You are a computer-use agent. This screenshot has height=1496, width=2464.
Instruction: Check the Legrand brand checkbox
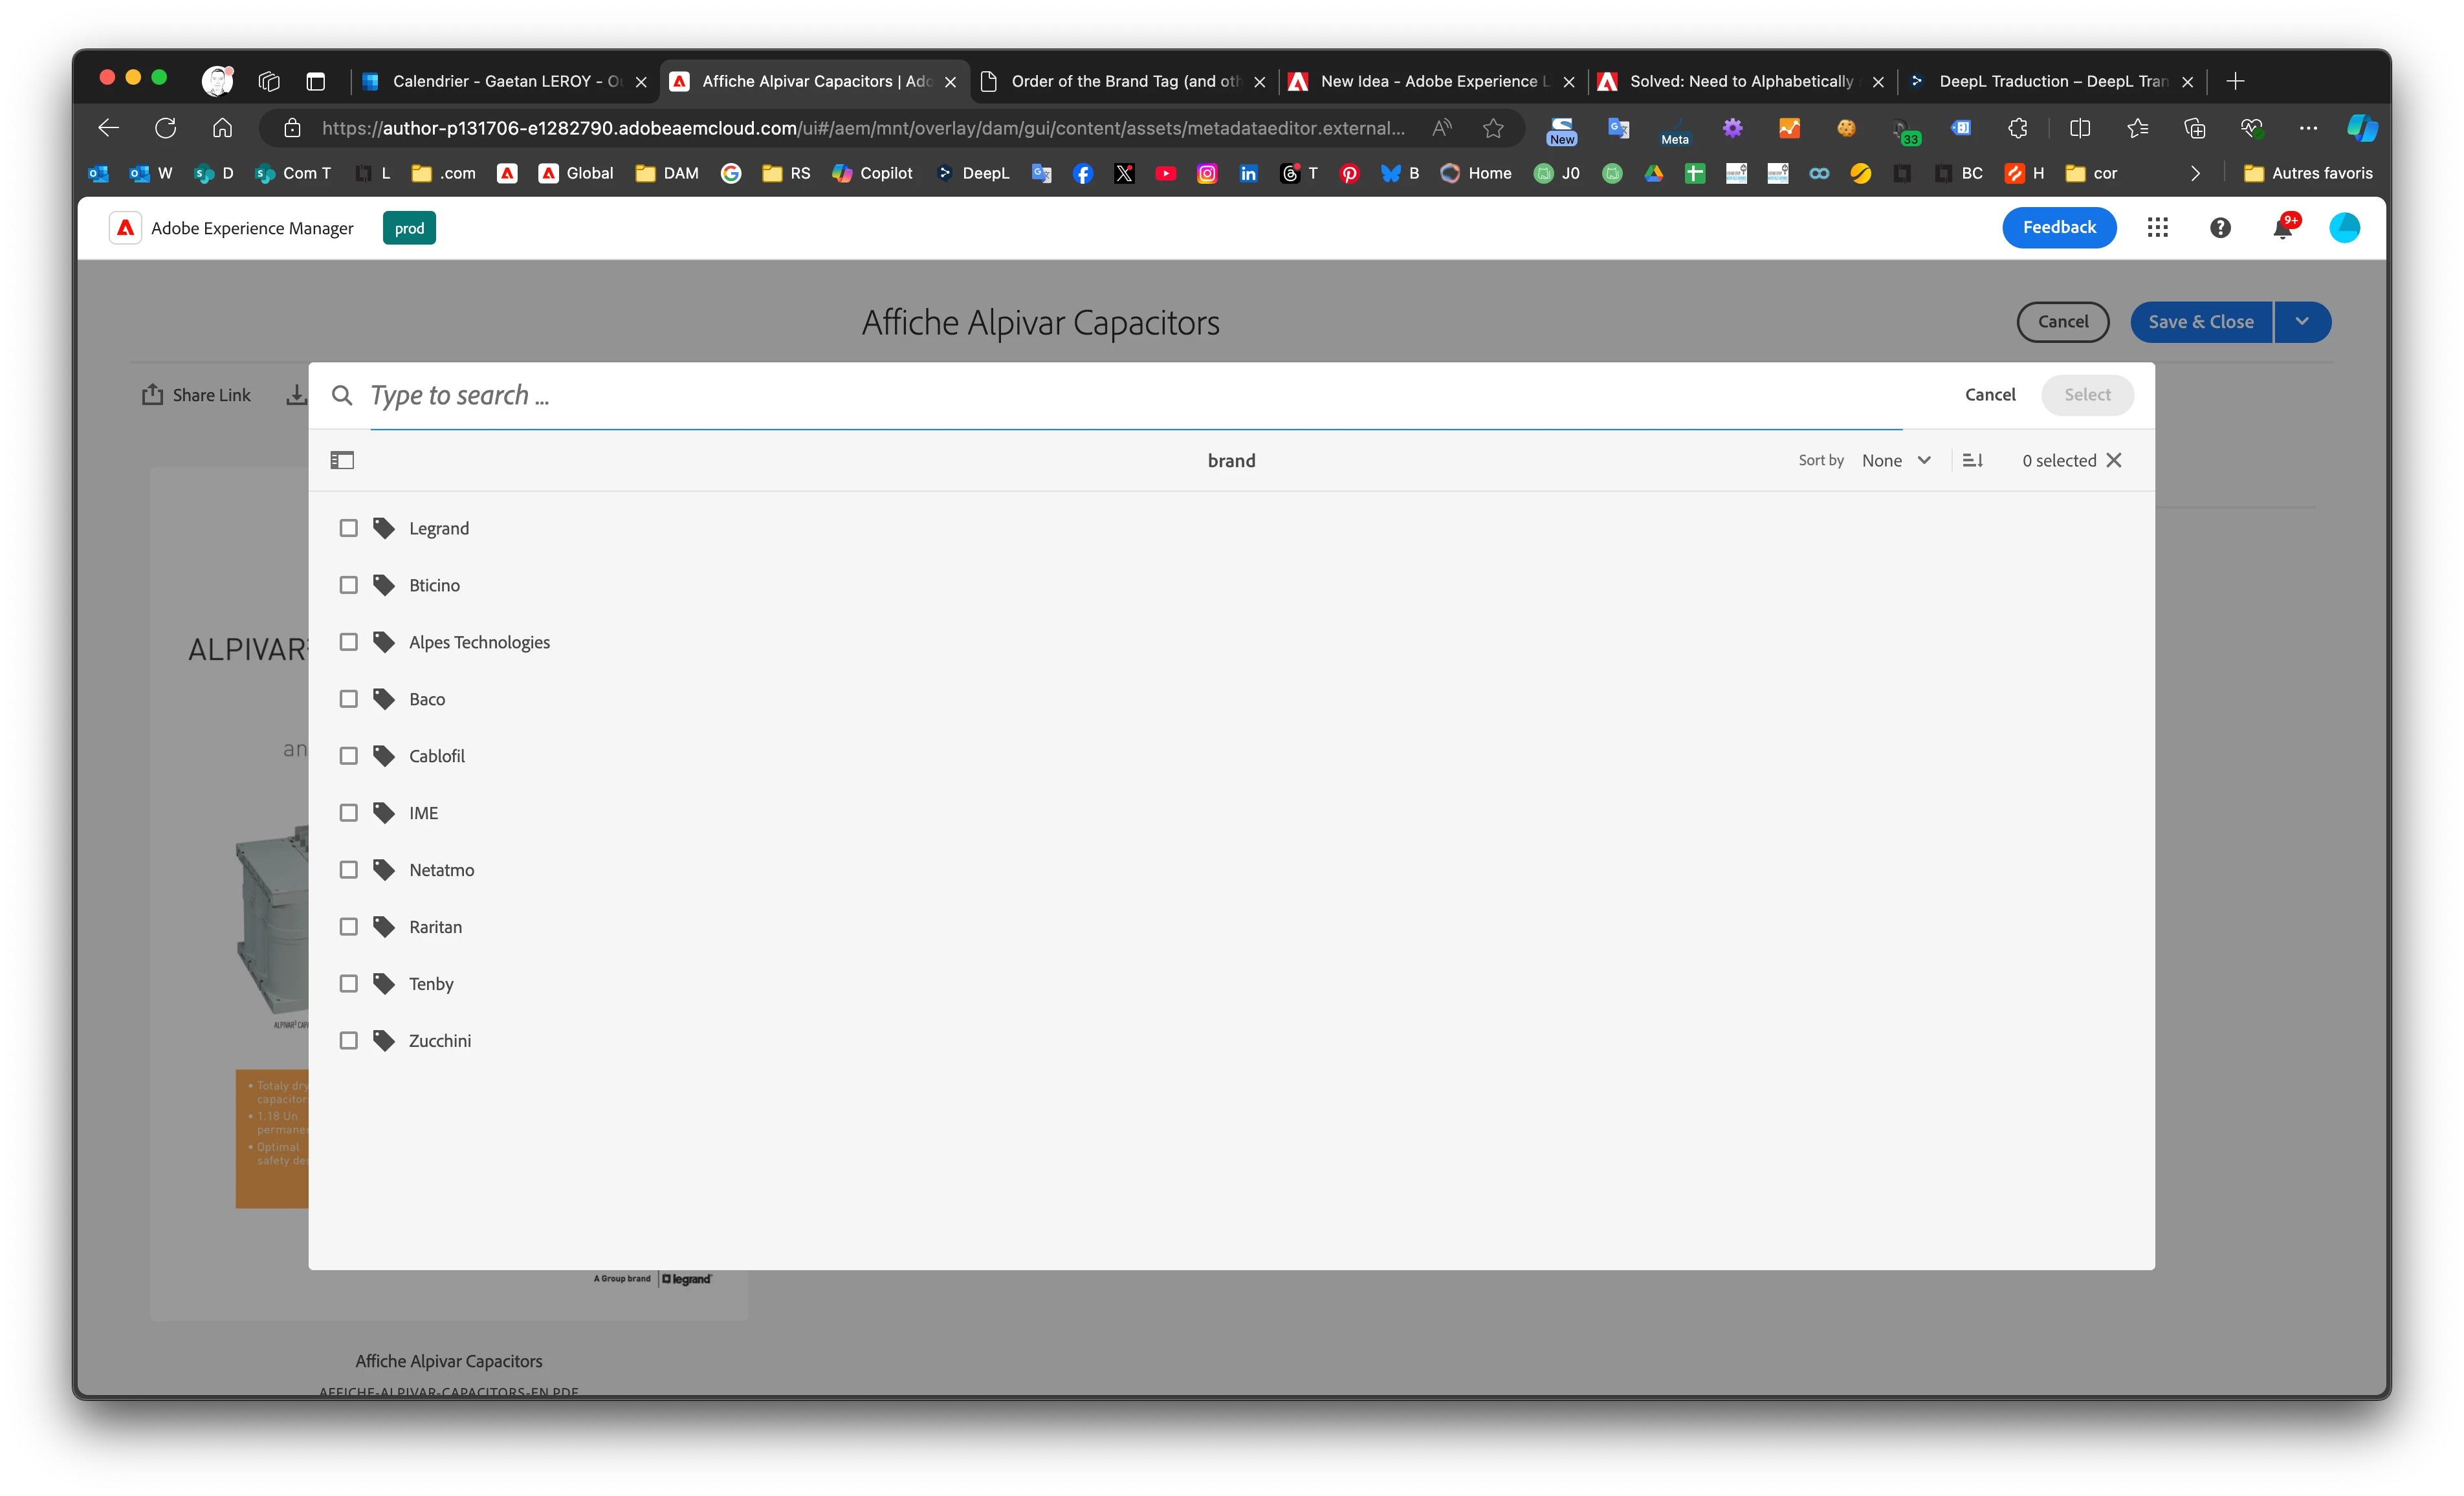point(348,528)
